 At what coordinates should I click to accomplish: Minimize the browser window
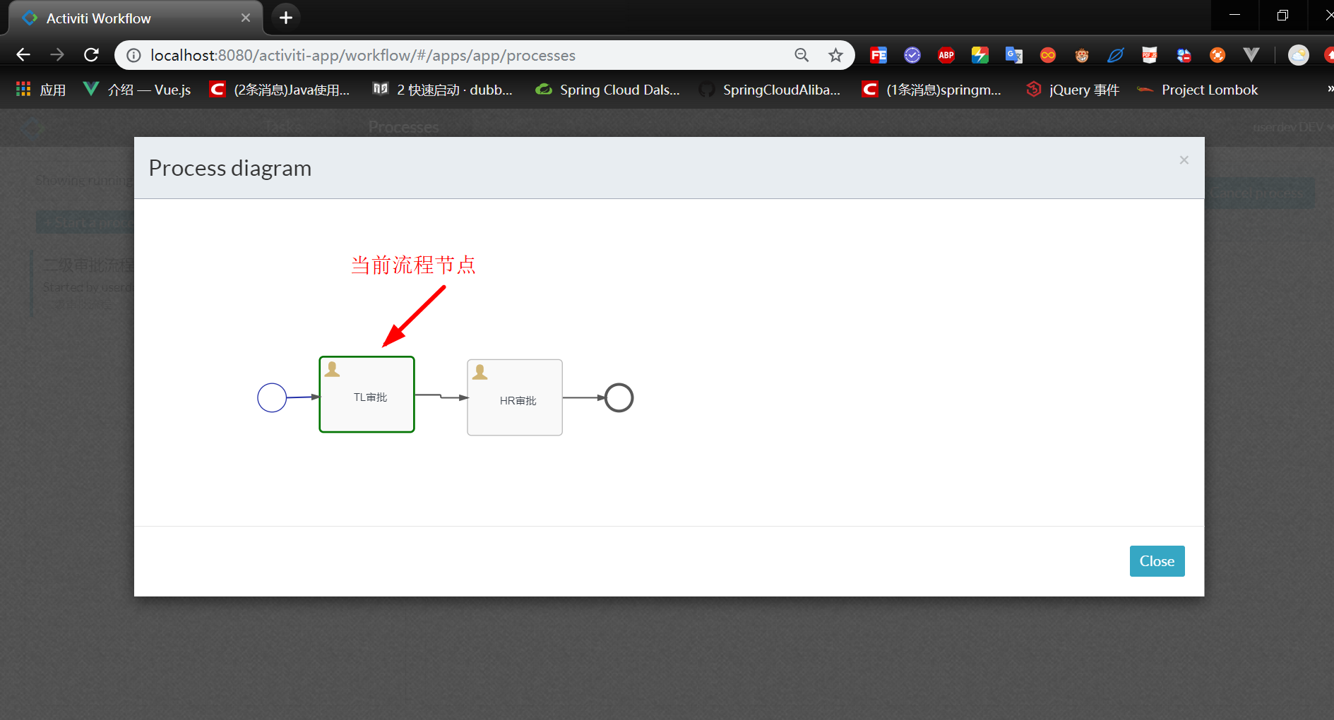[x=1234, y=15]
